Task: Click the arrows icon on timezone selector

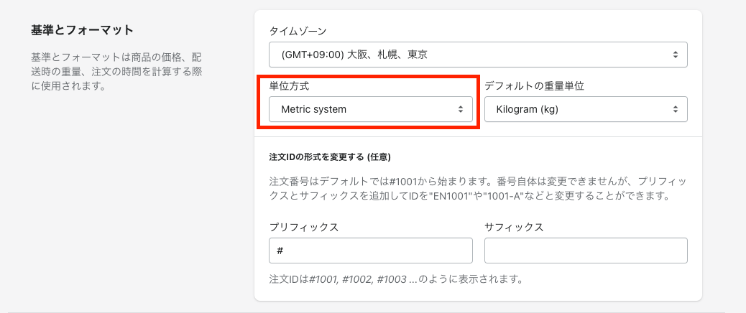Action: [675, 54]
